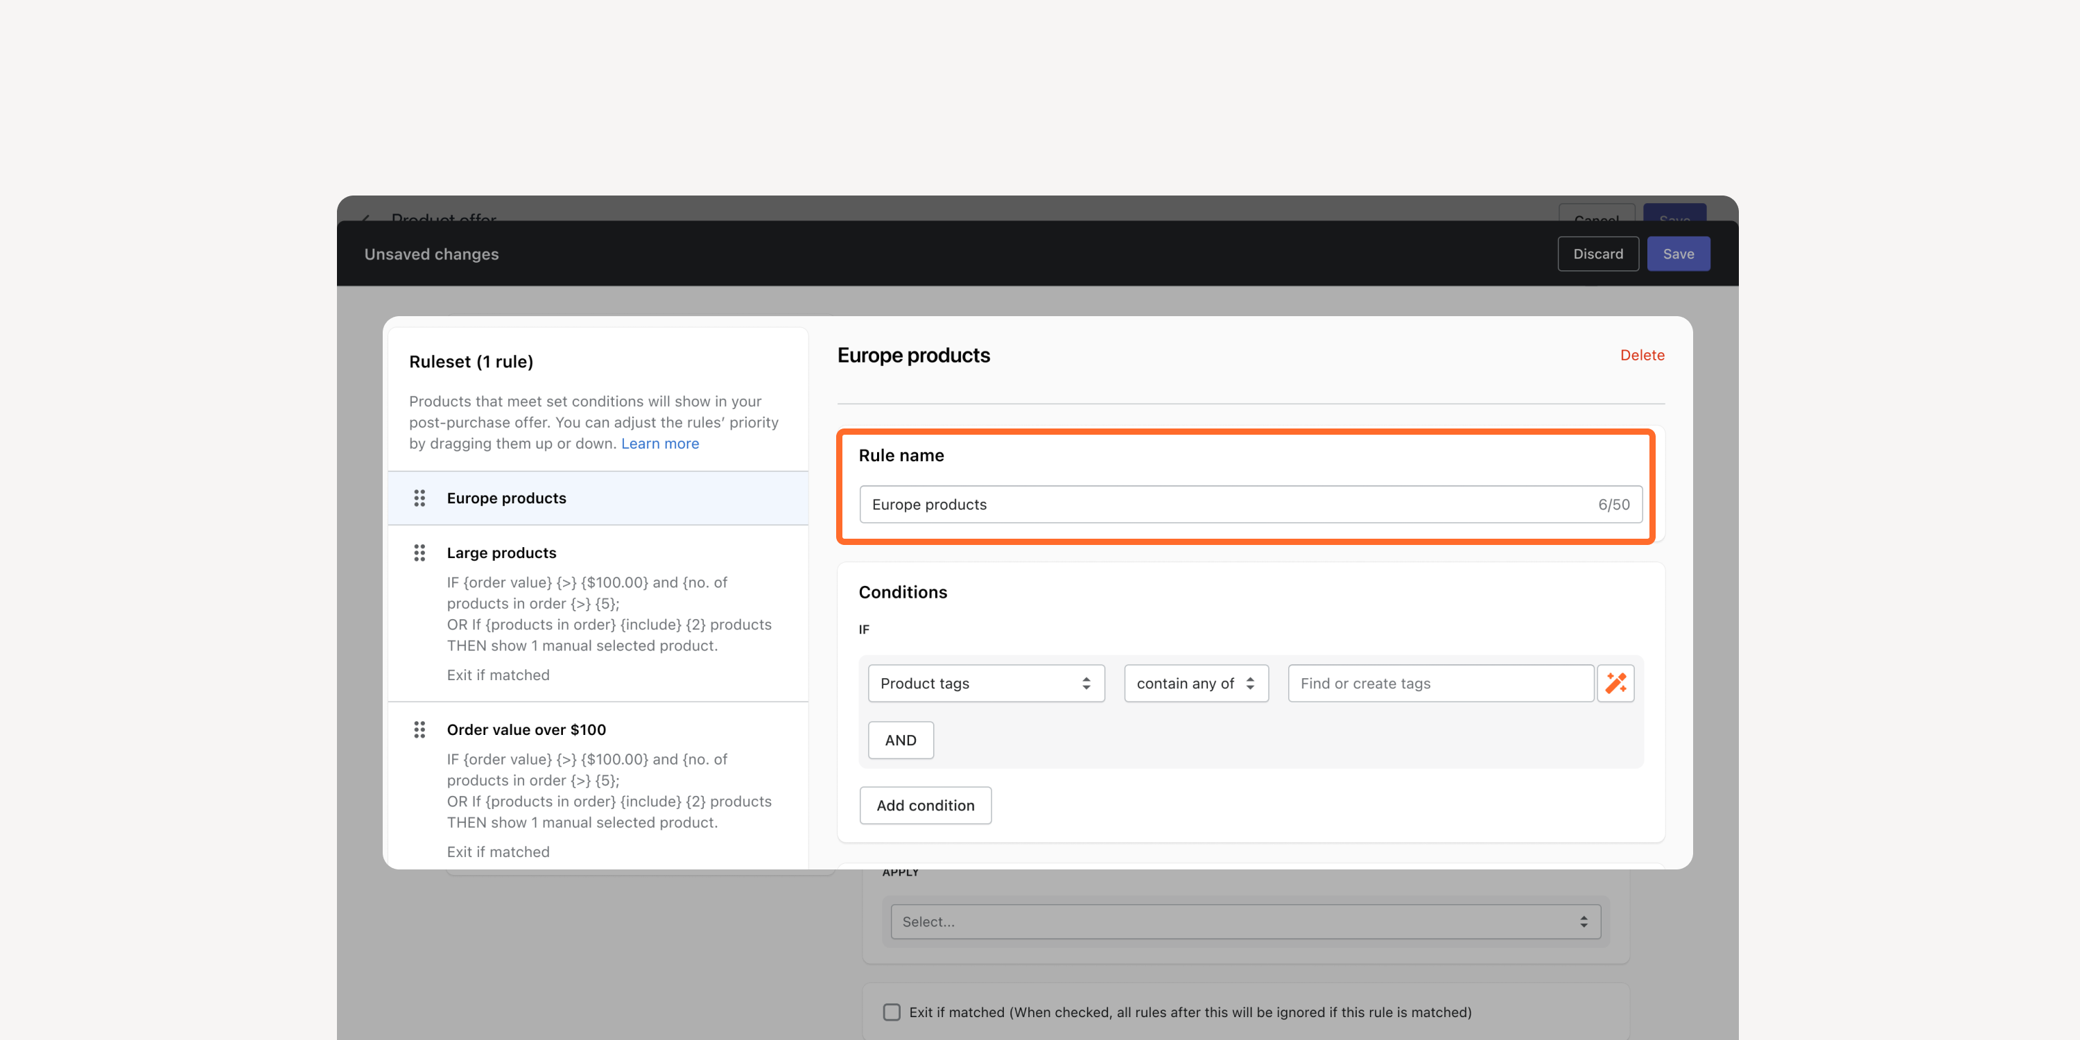
Task: Focus the Find or create tags field
Action: point(1441,683)
